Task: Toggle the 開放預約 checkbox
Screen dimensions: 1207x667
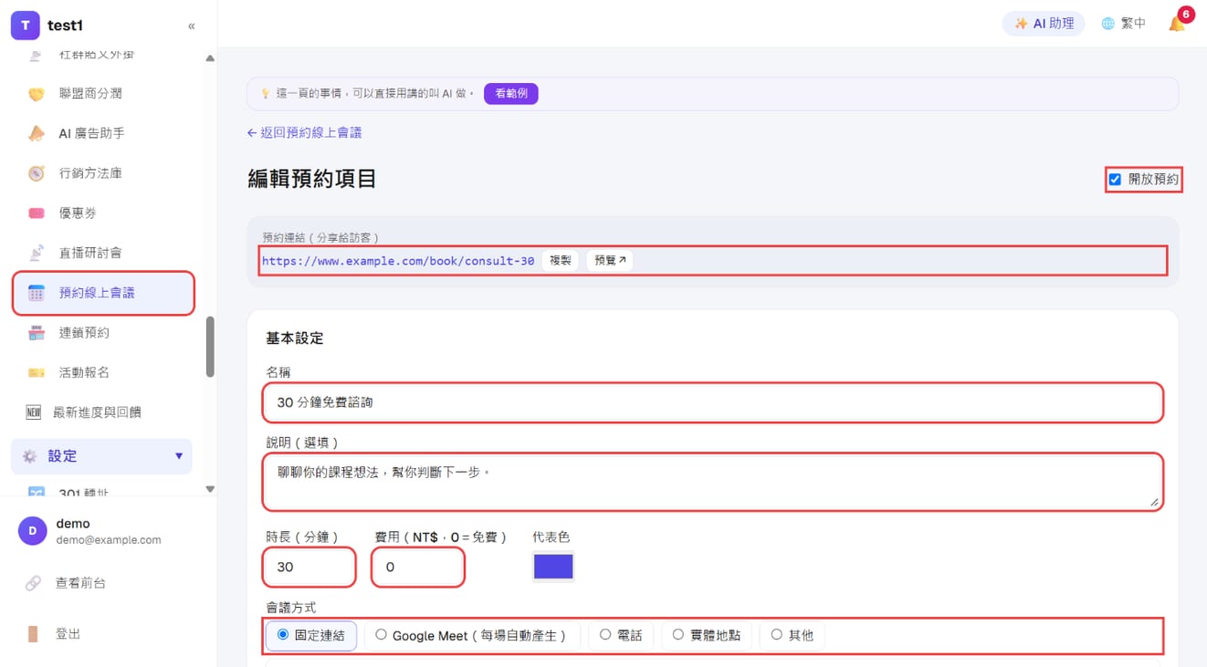Action: tap(1115, 180)
